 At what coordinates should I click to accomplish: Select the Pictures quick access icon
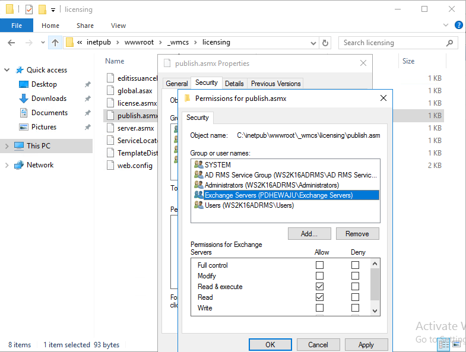pos(24,127)
